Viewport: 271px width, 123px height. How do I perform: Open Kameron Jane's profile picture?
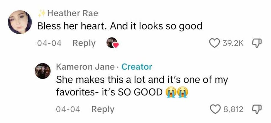click(x=43, y=71)
